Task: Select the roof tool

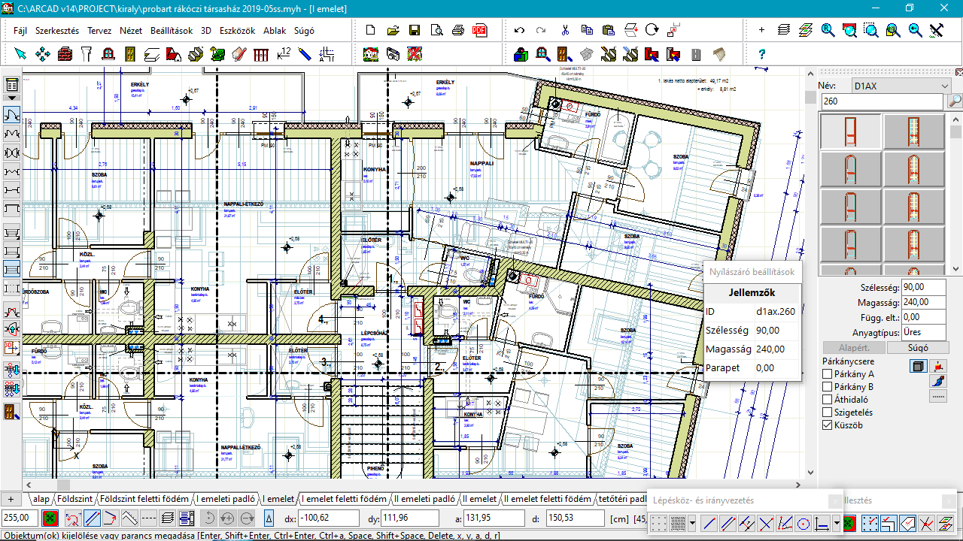Action: coord(173,54)
